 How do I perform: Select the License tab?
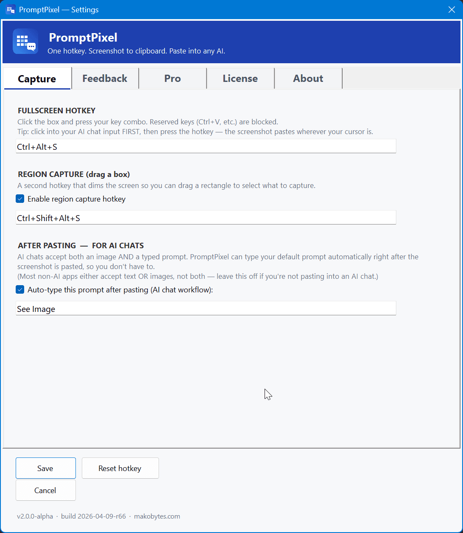tap(240, 78)
